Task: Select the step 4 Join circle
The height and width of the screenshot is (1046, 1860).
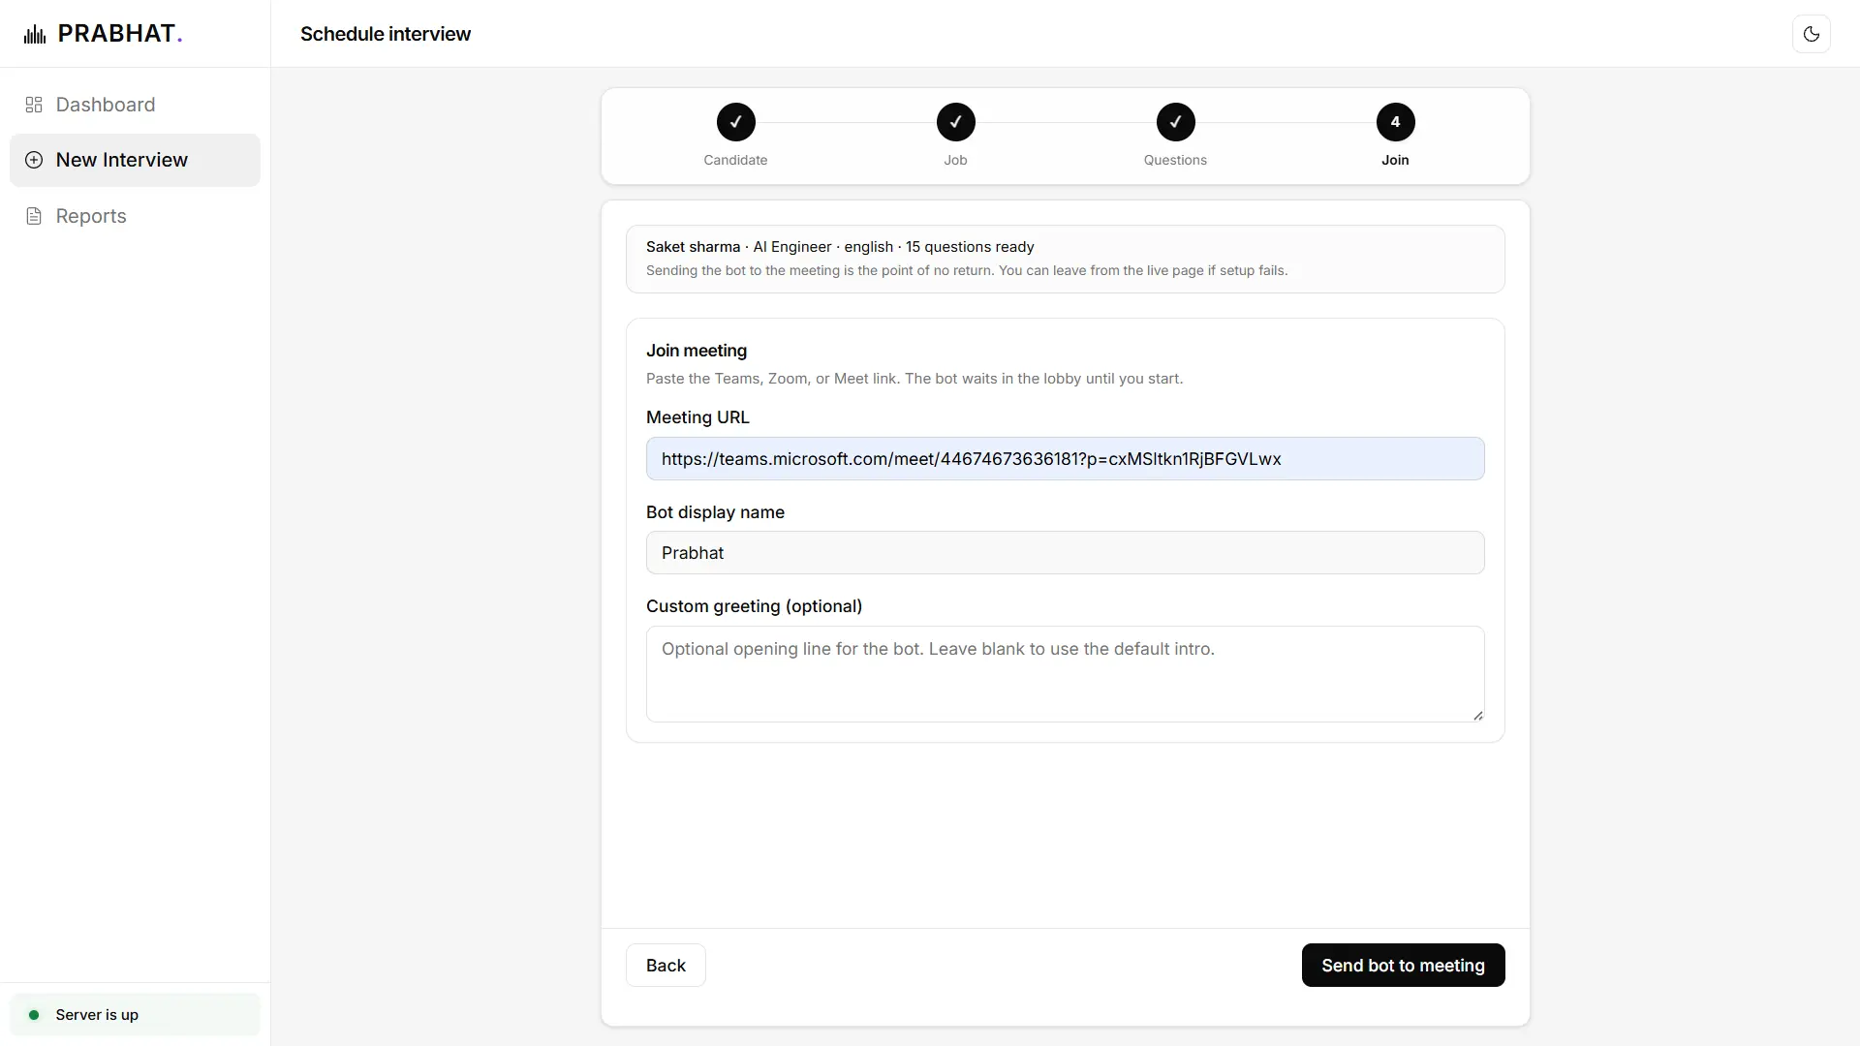Action: point(1395,122)
